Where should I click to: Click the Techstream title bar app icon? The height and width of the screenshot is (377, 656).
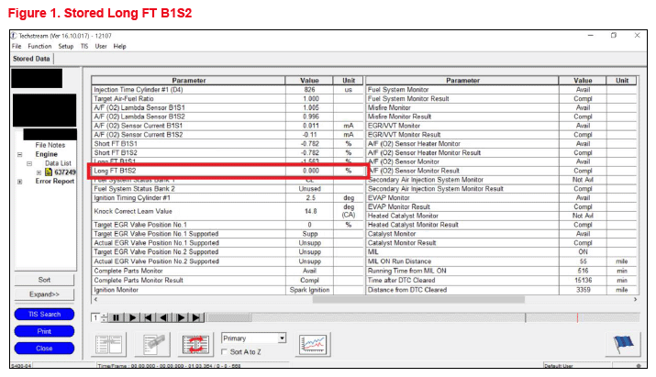tap(14, 36)
